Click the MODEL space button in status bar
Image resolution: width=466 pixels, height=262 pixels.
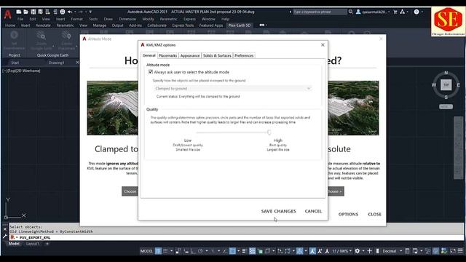tap(146, 251)
